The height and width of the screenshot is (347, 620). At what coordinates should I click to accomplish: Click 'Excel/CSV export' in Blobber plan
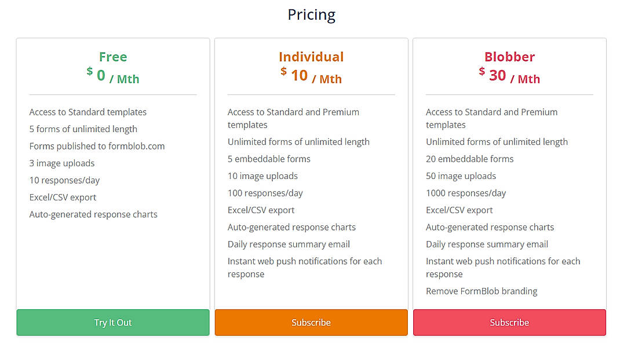[x=460, y=210]
